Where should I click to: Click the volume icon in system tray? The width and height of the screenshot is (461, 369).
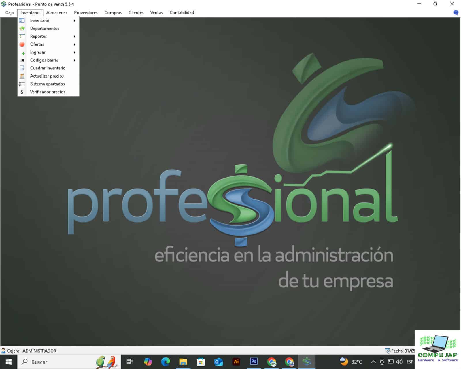click(399, 362)
